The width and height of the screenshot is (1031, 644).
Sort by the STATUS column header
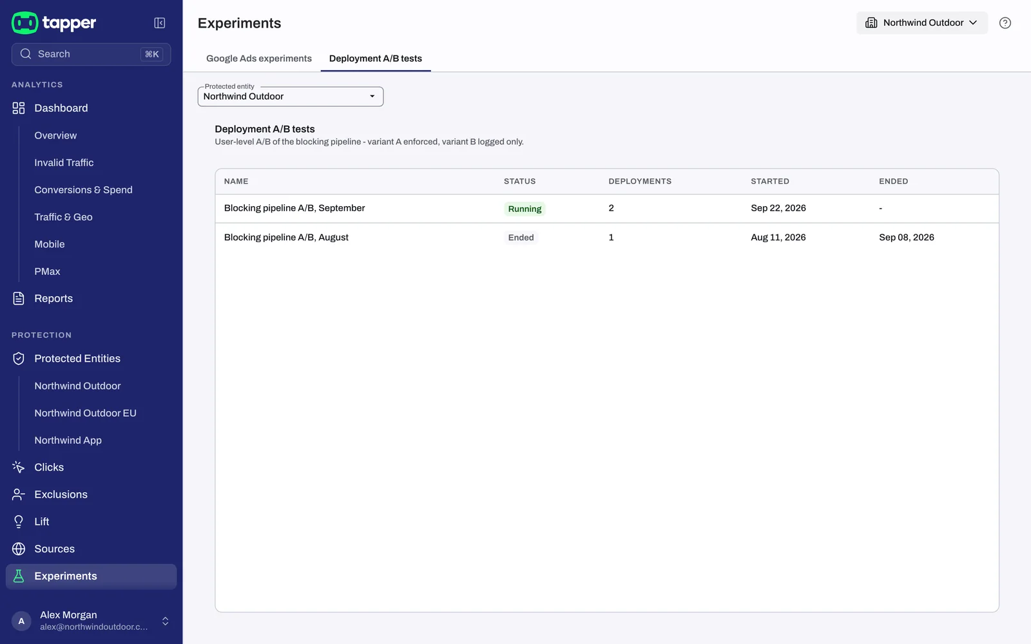[519, 182]
